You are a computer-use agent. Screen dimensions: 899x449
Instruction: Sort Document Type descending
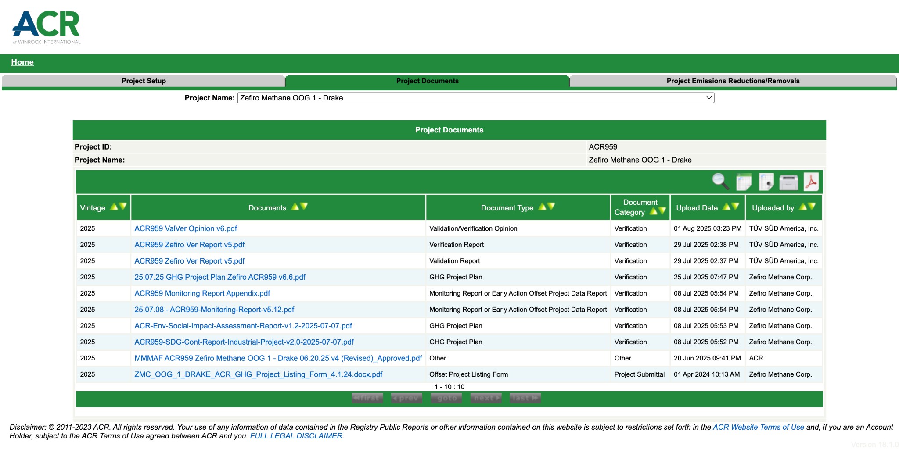(x=551, y=207)
